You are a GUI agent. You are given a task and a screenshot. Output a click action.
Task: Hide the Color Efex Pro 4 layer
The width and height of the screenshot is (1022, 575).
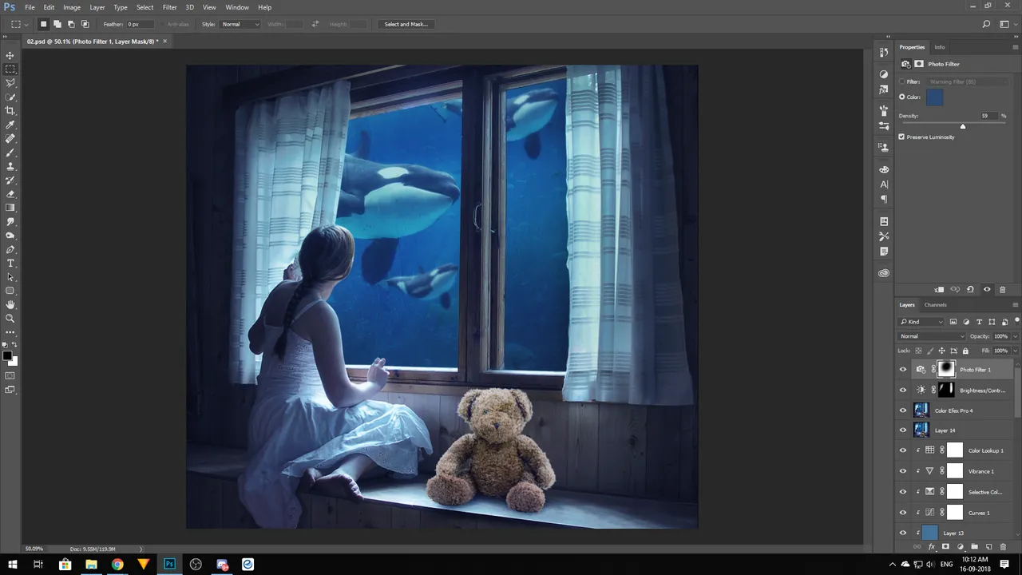[x=903, y=410]
